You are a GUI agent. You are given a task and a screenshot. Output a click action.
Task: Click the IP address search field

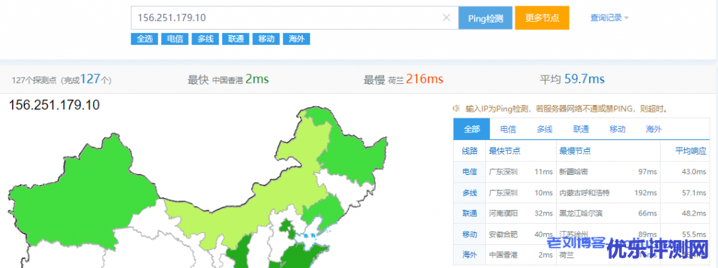point(295,17)
